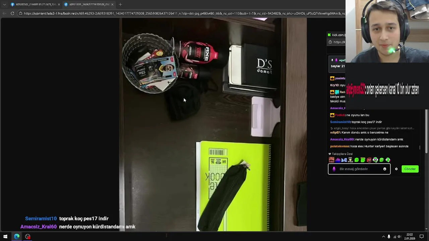Open the recording app icon in the taskbar
The height and width of the screenshot is (241, 429).
28,237
